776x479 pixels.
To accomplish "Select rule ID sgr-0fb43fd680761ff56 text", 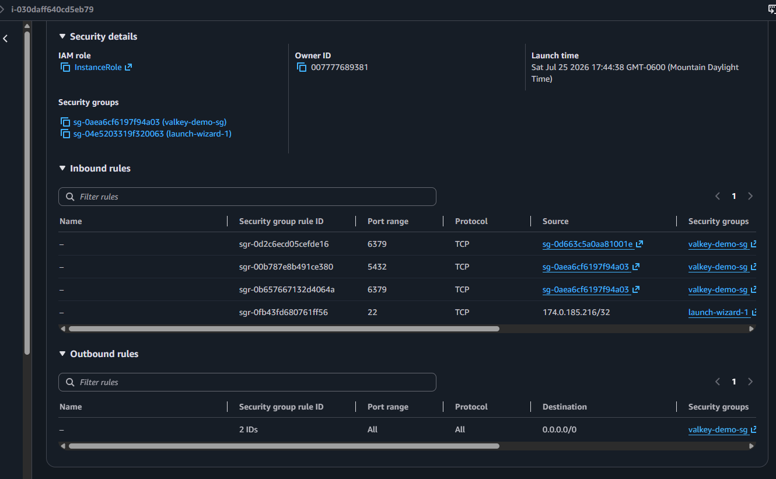I will (x=284, y=312).
